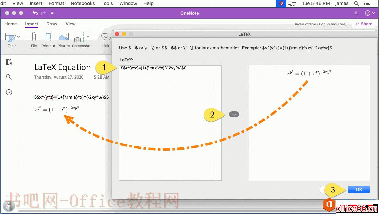Viewport: 379px width, 214px height.
Task: Click the LaTeX Equation page title
Action: point(62,67)
